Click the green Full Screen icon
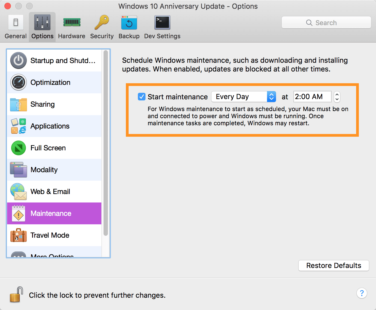Image resolution: width=376 pixels, height=310 pixels. [19, 148]
